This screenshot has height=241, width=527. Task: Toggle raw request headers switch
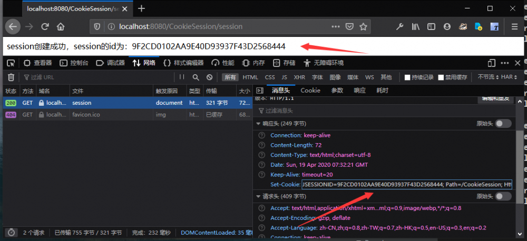coord(503,196)
